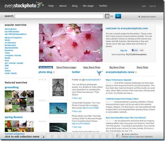Select library of congress search
The image size is (165, 141).
click(13, 38)
